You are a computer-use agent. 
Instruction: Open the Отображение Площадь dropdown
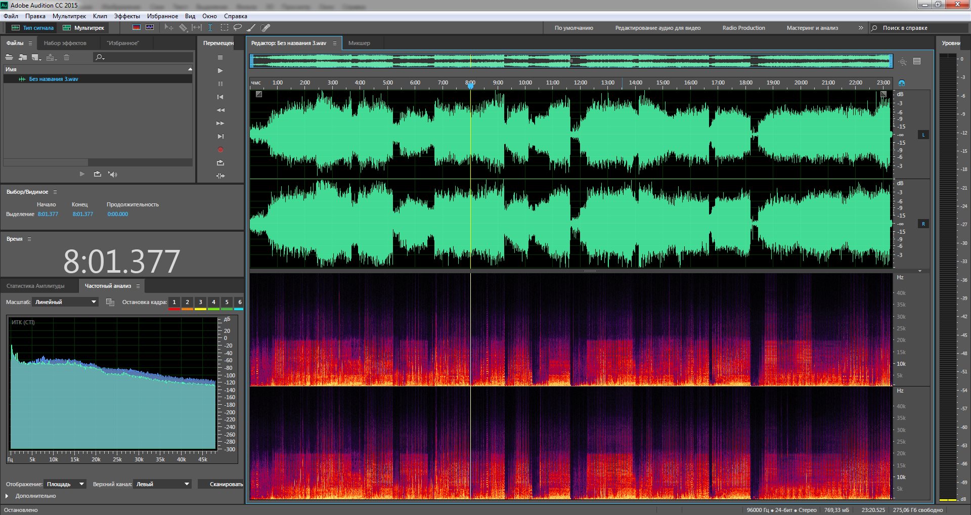pos(65,484)
